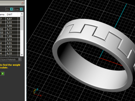Click the XYZ axis gizmo in viewport
The image size is (135, 101).
click(x=37, y=92)
